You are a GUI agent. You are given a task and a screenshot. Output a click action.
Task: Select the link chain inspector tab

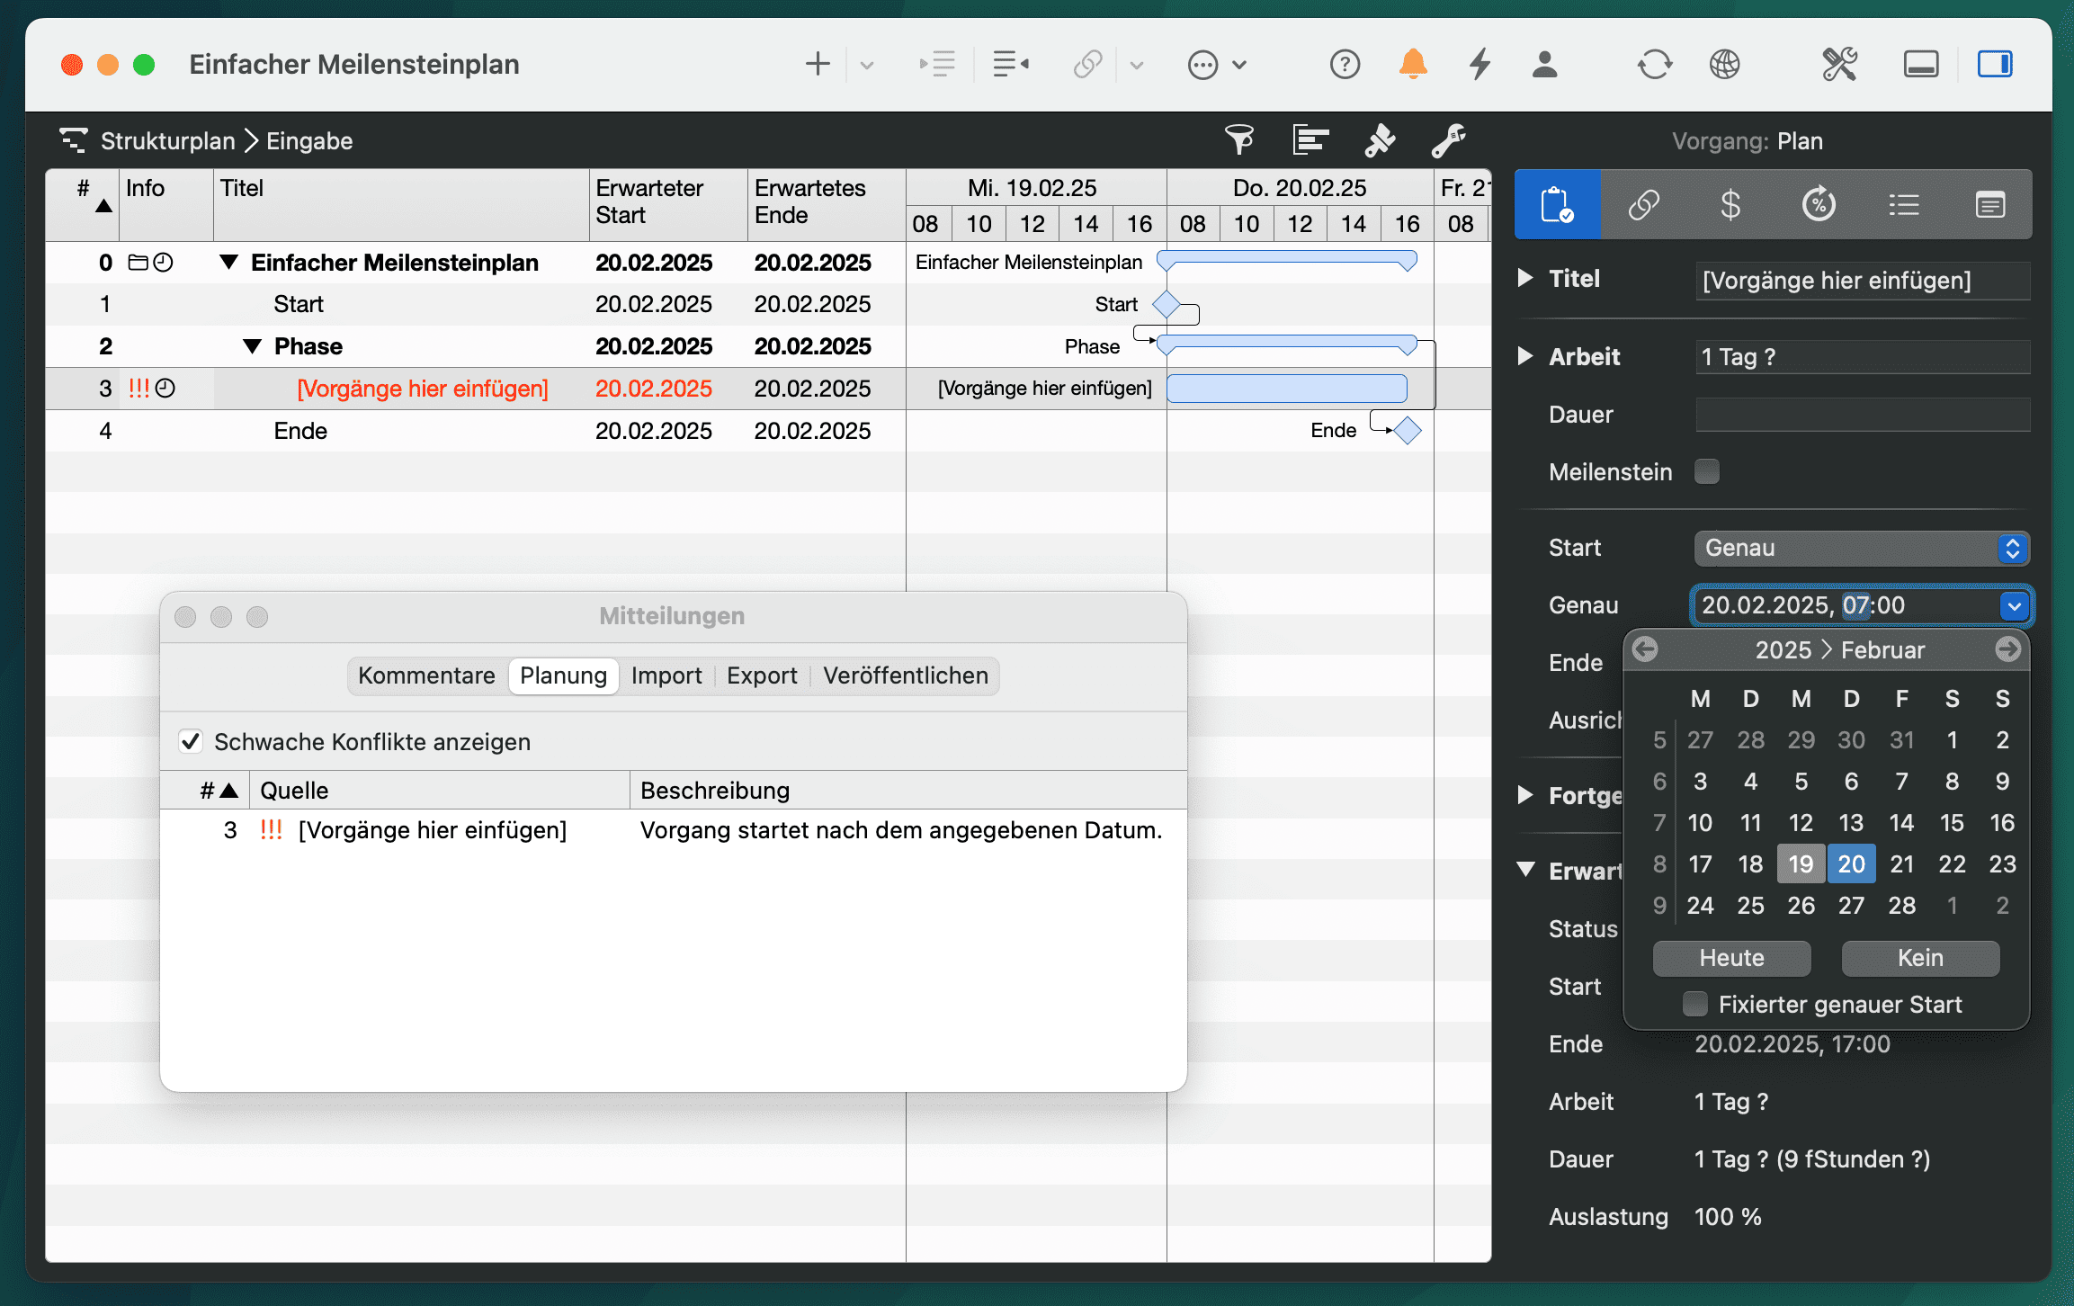1643,205
